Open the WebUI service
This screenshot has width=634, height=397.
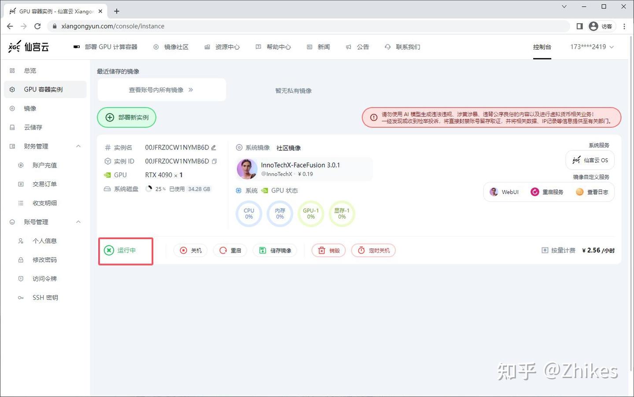tap(505, 192)
